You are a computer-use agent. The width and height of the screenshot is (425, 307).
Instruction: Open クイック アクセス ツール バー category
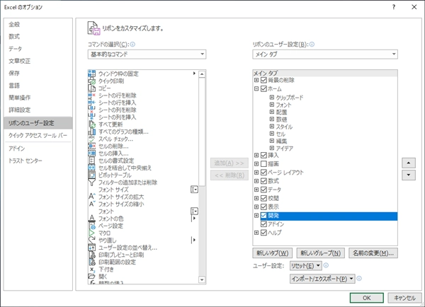click(x=38, y=135)
